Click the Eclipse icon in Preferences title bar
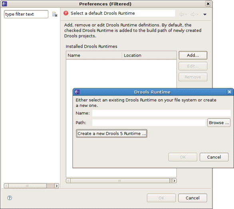 [4, 4]
